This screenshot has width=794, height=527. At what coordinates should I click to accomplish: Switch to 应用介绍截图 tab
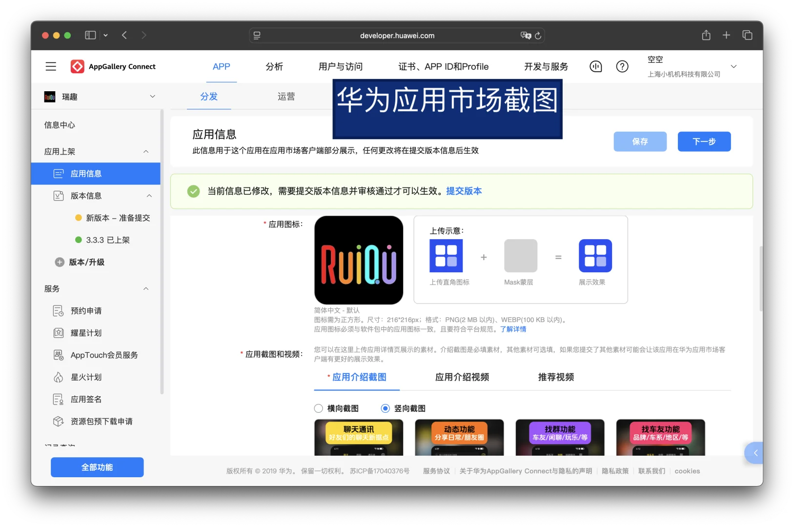357,377
